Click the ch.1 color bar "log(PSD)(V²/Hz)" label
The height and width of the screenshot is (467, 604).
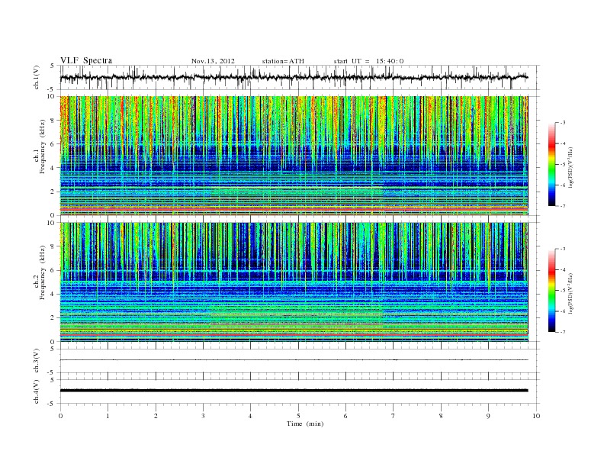pos(570,168)
